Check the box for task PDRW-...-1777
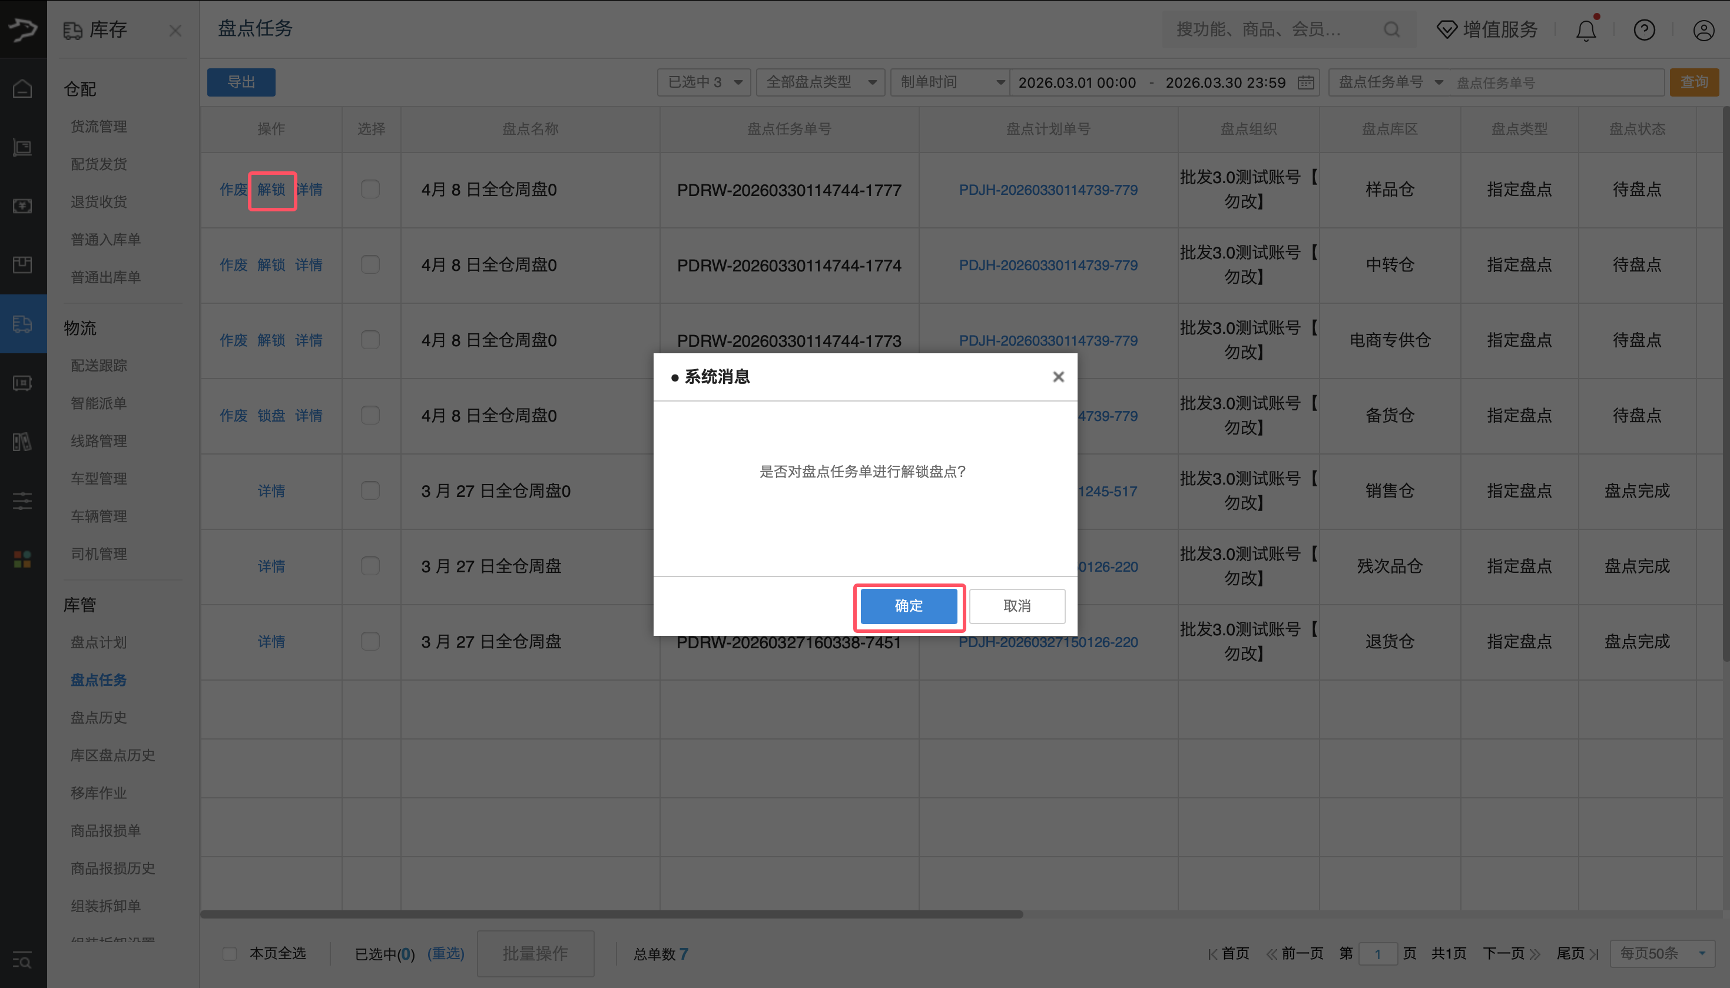This screenshot has width=1730, height=988. (370, 190)
